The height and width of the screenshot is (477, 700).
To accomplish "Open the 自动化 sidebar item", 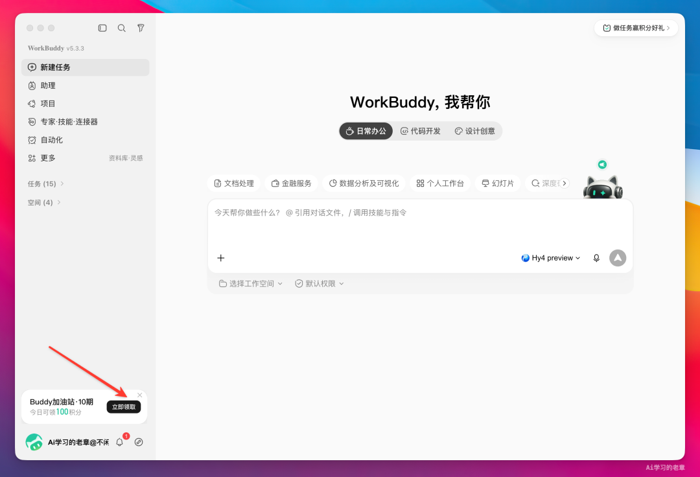I will click(x=86, y=140).
